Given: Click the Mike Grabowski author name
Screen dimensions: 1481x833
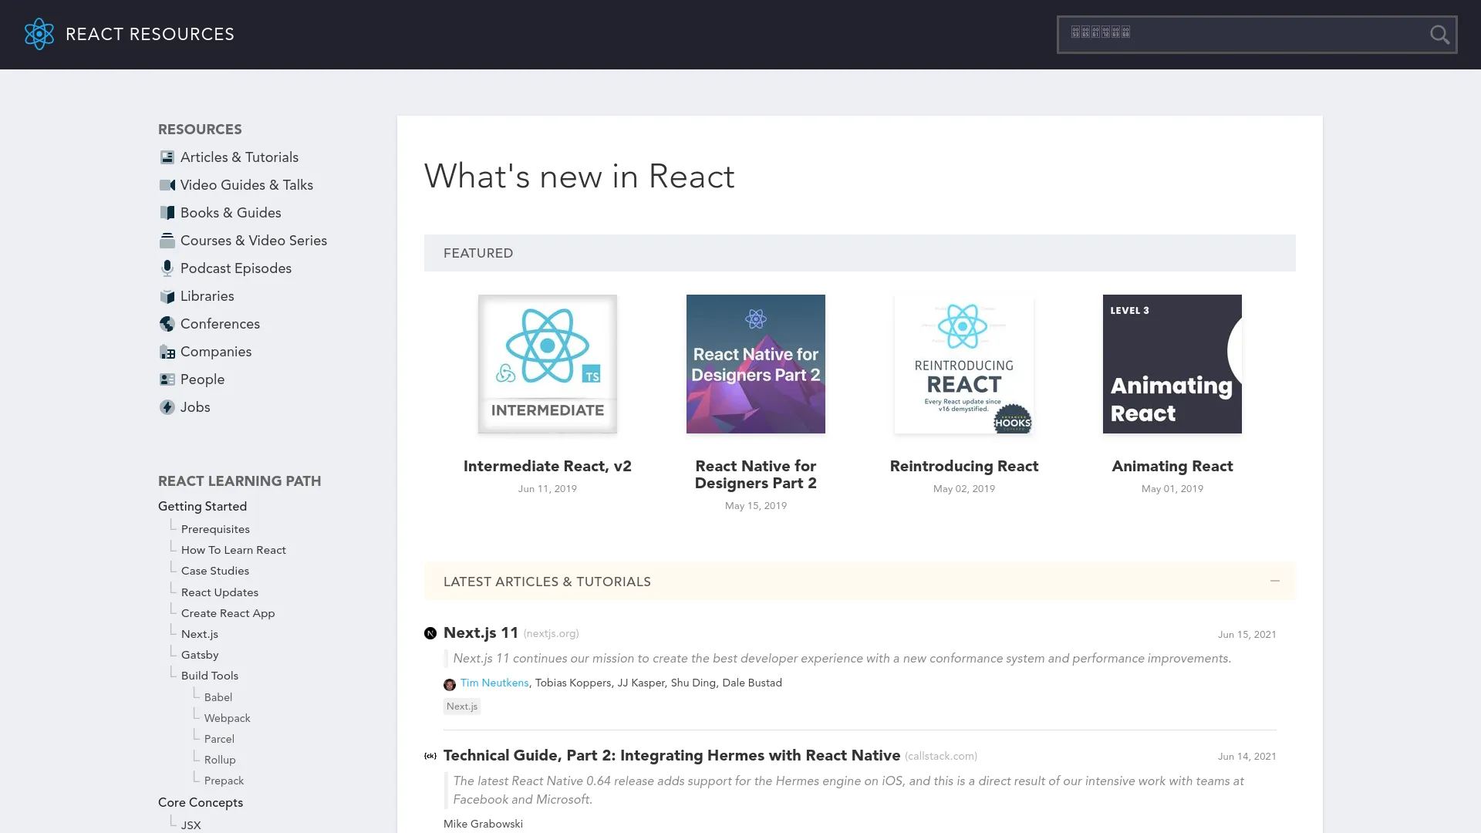Looking at the screenshot, I should (483, 825).
